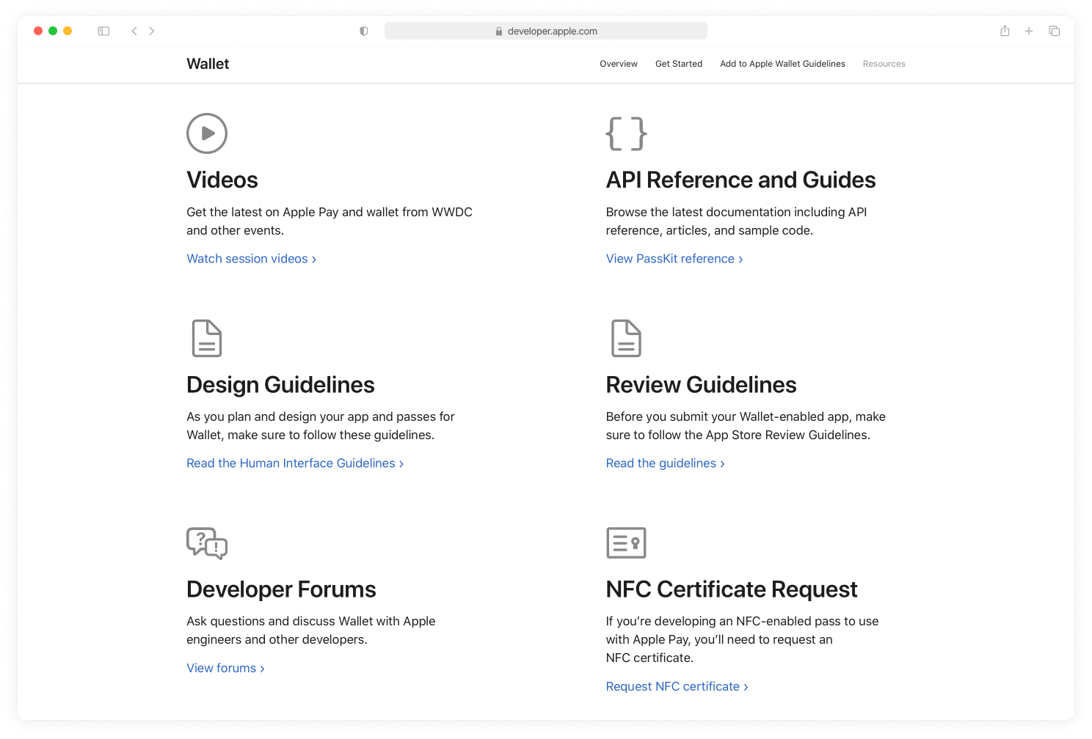Viewport: 1092px width, 739px height.
Task: Open a new tab with plus button
Action: click(1029, 31)
